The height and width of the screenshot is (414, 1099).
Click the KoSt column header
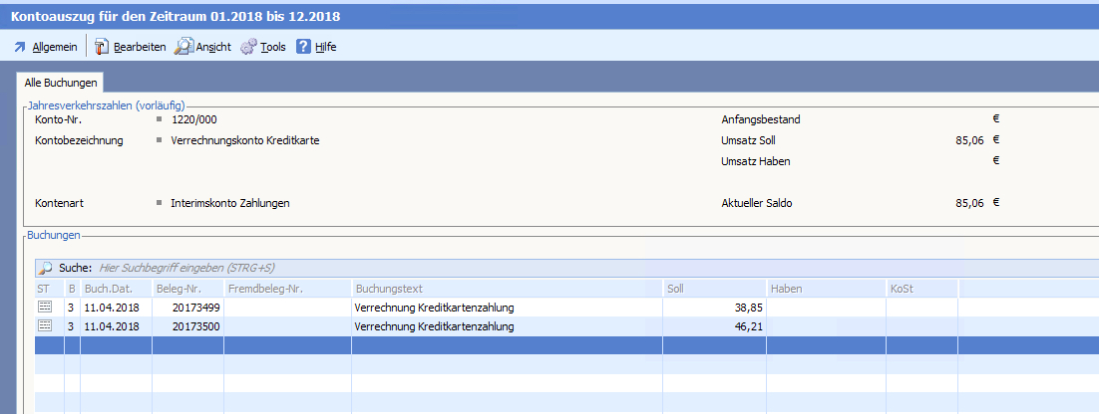point(920,289)
